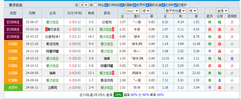The height and width of the screenshot is (99, 241).
Task: Open the 全场 dropdown
Action: click(x=222, y=11)
